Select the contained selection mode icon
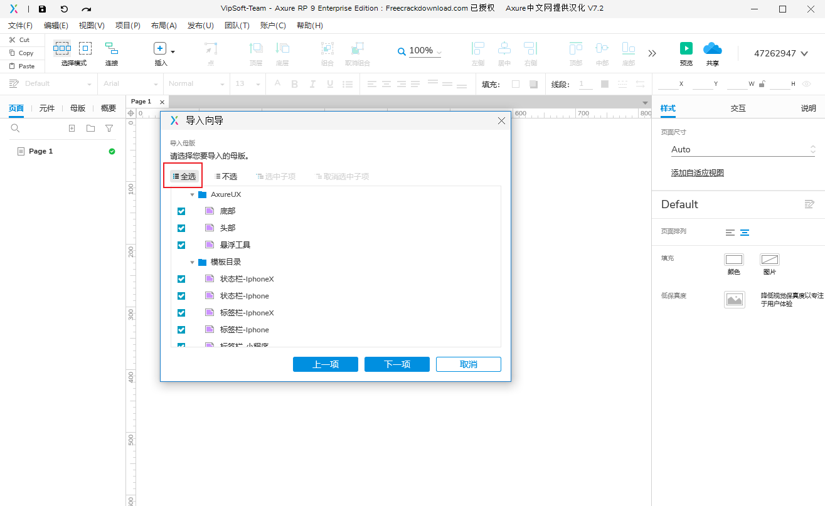The height and width of the screenshot is (506, 825). [x=85, y=48]
